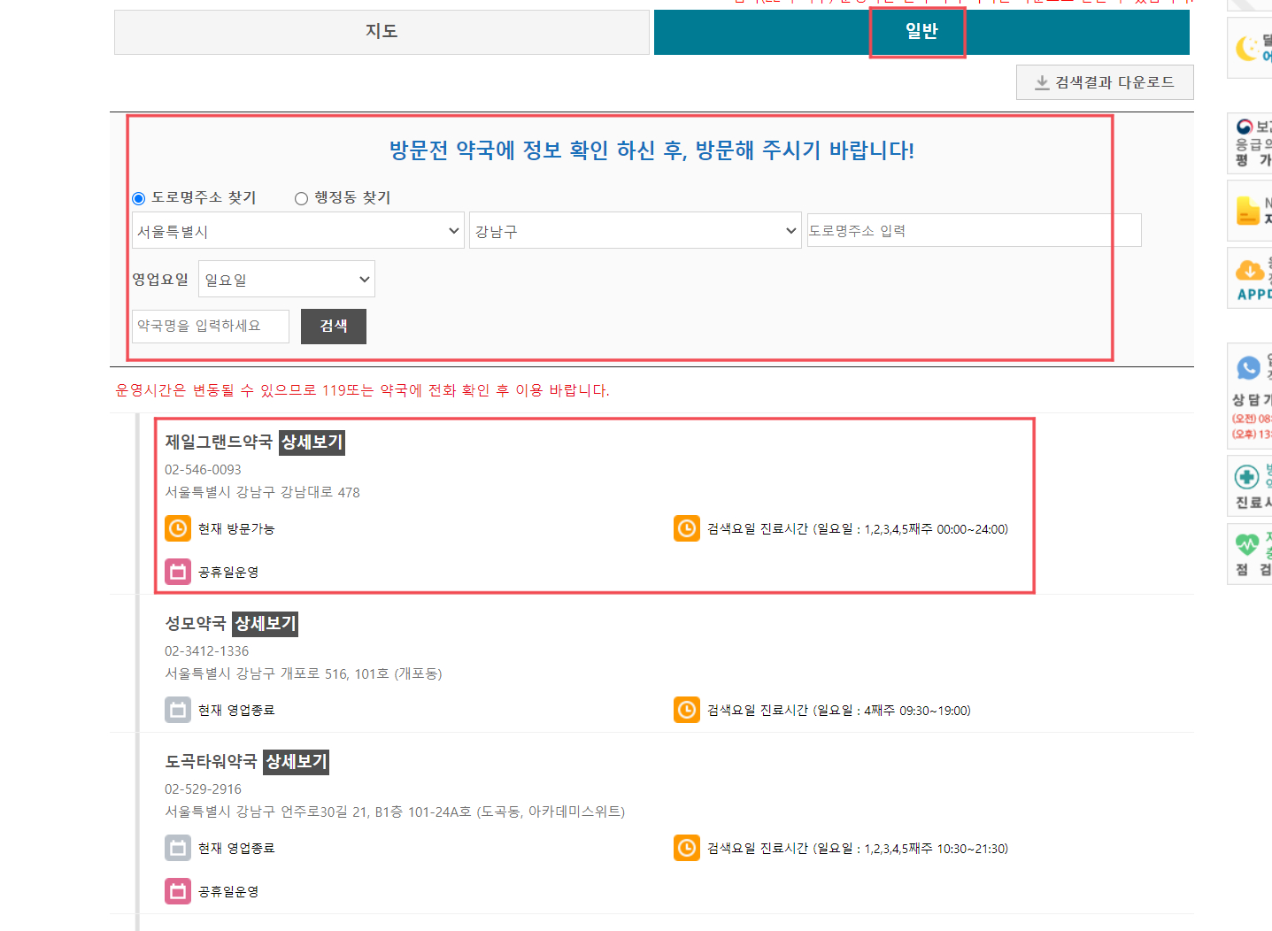Click phone number 02-3412-1336
The image size is (1272, 931).
tap(206, 651)
